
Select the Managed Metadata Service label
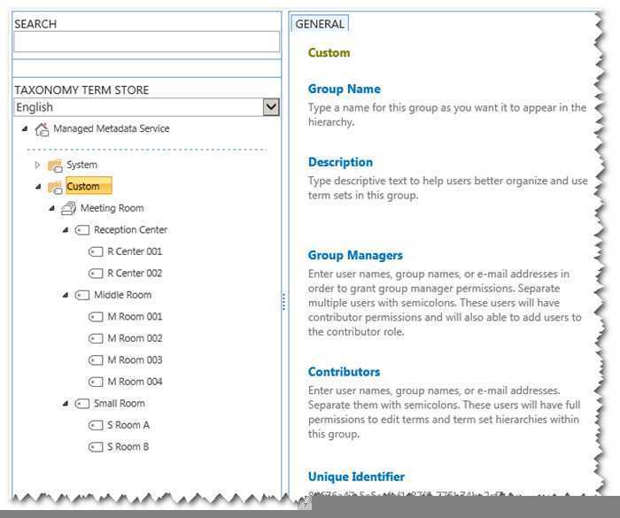112,128
